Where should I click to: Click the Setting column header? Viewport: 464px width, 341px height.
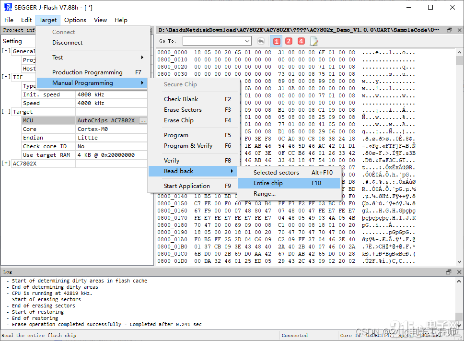coord(12,41)
